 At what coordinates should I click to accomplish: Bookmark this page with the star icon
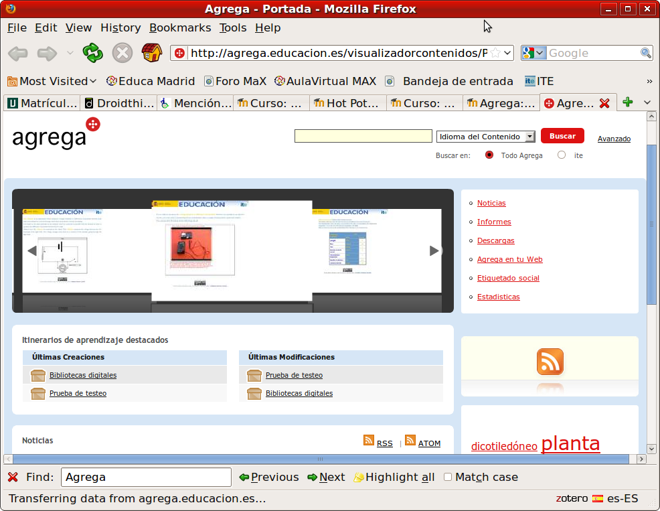pyautogui.click(x=496, y=53)
